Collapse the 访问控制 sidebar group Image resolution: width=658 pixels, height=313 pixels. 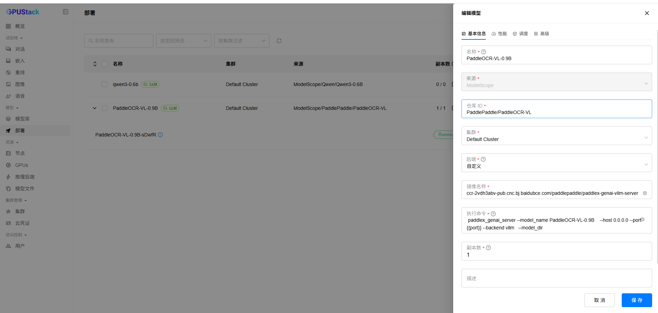click(16, 235)
